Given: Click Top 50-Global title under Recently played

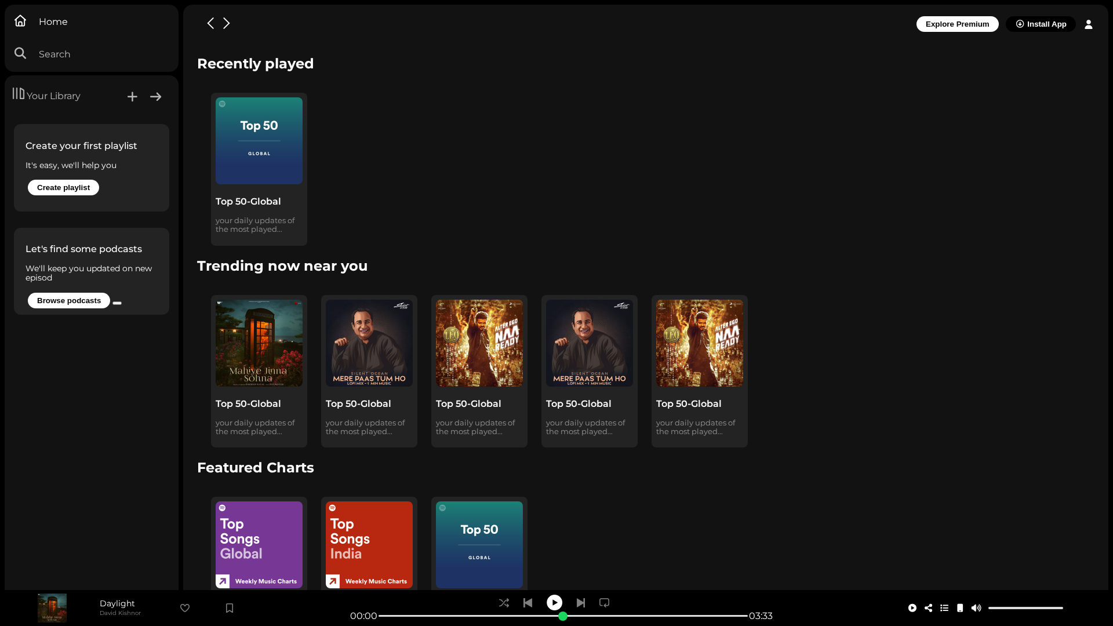Looking at the screenshot, I should 248,201.
